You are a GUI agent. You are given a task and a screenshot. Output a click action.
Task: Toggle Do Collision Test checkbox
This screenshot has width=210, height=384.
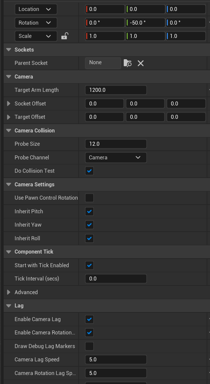89,171
